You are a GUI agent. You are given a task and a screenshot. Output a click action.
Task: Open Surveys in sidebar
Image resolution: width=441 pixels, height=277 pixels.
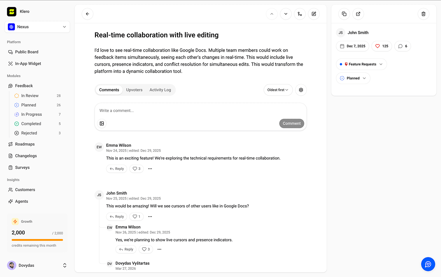[x=37, y=168]
